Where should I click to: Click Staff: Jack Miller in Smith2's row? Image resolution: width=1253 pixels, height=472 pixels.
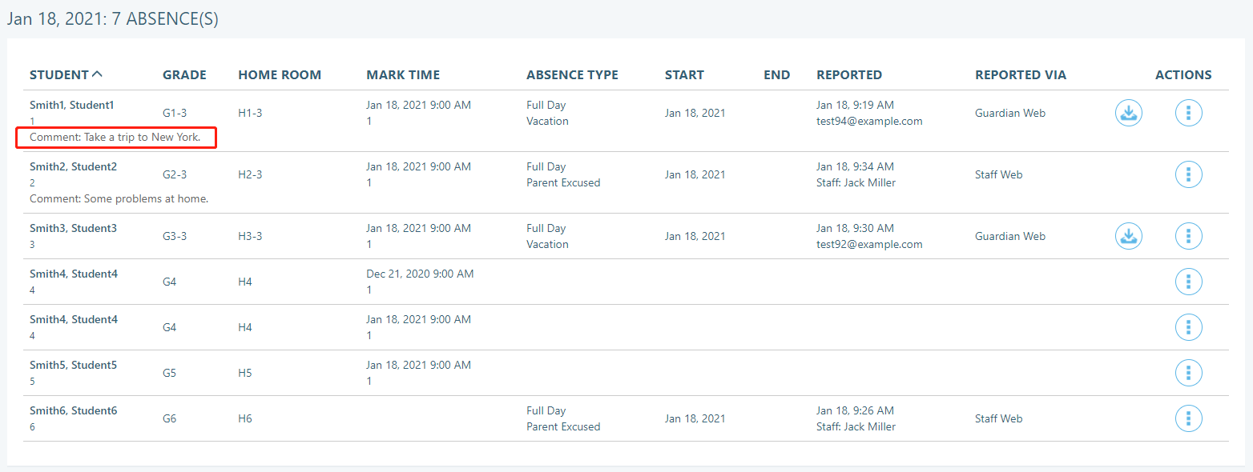point(856,182)
